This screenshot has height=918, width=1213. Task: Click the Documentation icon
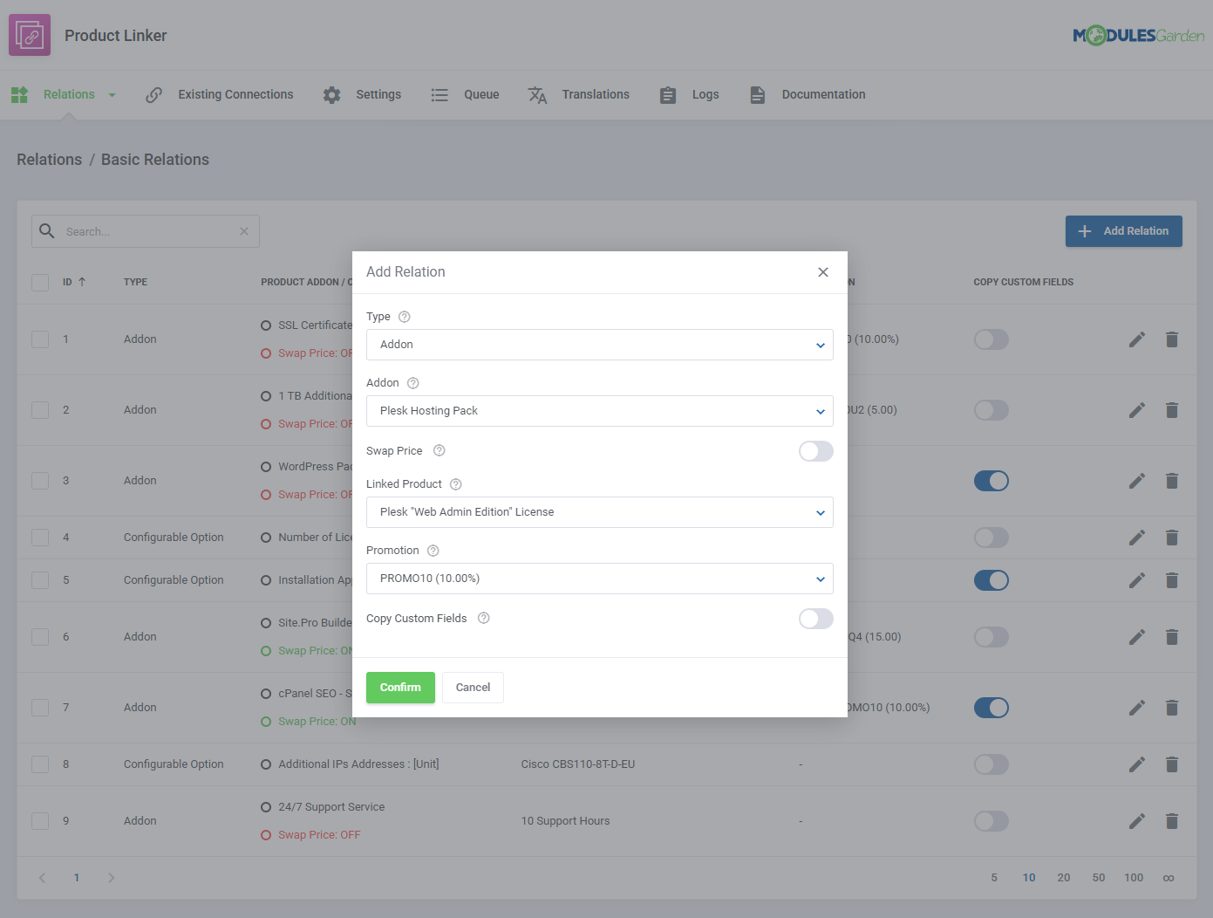pyautogui.click(x=757, y=94)
